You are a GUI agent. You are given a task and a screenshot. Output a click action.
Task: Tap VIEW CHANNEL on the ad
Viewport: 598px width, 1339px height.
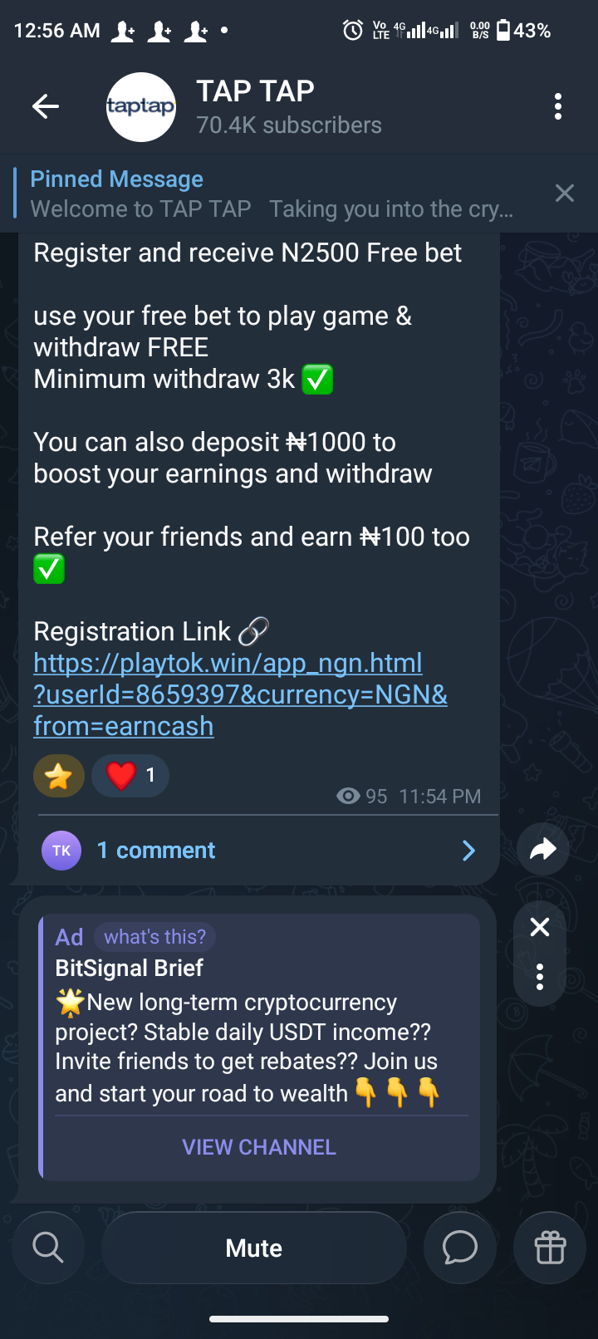[259, 1147]
